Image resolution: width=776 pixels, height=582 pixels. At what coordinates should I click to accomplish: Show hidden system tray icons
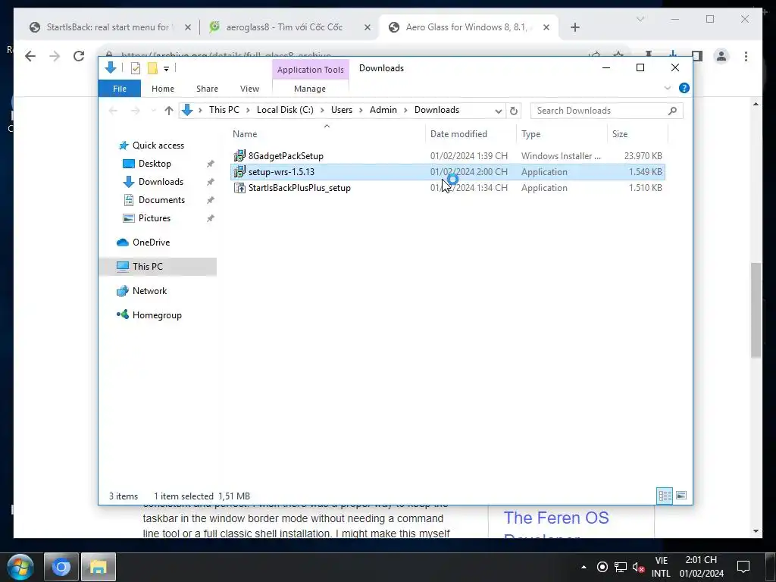[584, 567]
